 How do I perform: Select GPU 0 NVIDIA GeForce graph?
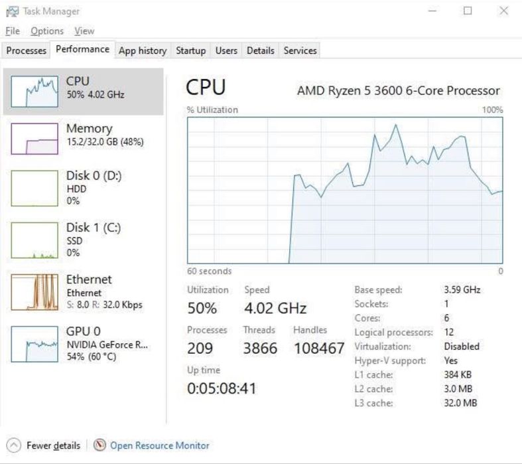34,343
